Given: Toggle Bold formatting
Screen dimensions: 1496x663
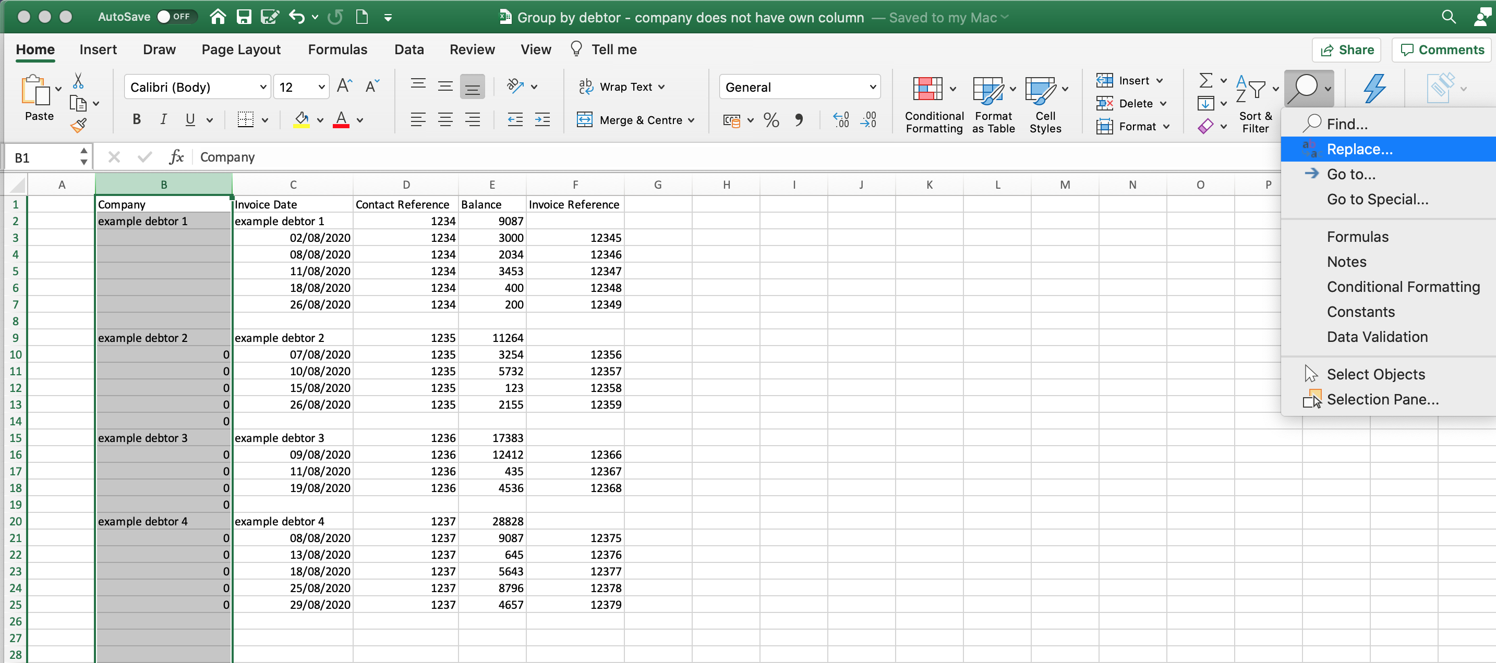Looking at the screenshot, I should [x=137, y=119].
